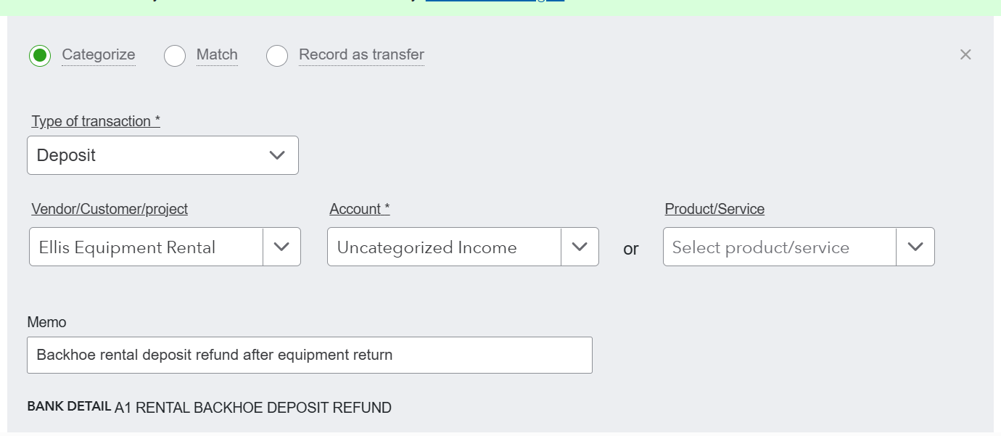This screenshot has width=1001, height=436.
Task: Close the transaction detail panel
Action: tap(965, 54)
